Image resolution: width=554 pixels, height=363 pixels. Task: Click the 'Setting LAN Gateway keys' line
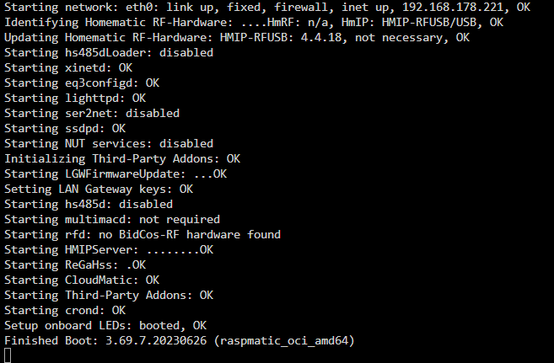tap(99, 190)
